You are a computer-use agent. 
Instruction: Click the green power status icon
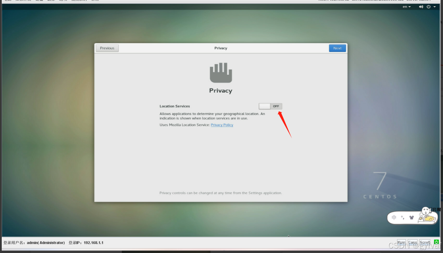436,242
